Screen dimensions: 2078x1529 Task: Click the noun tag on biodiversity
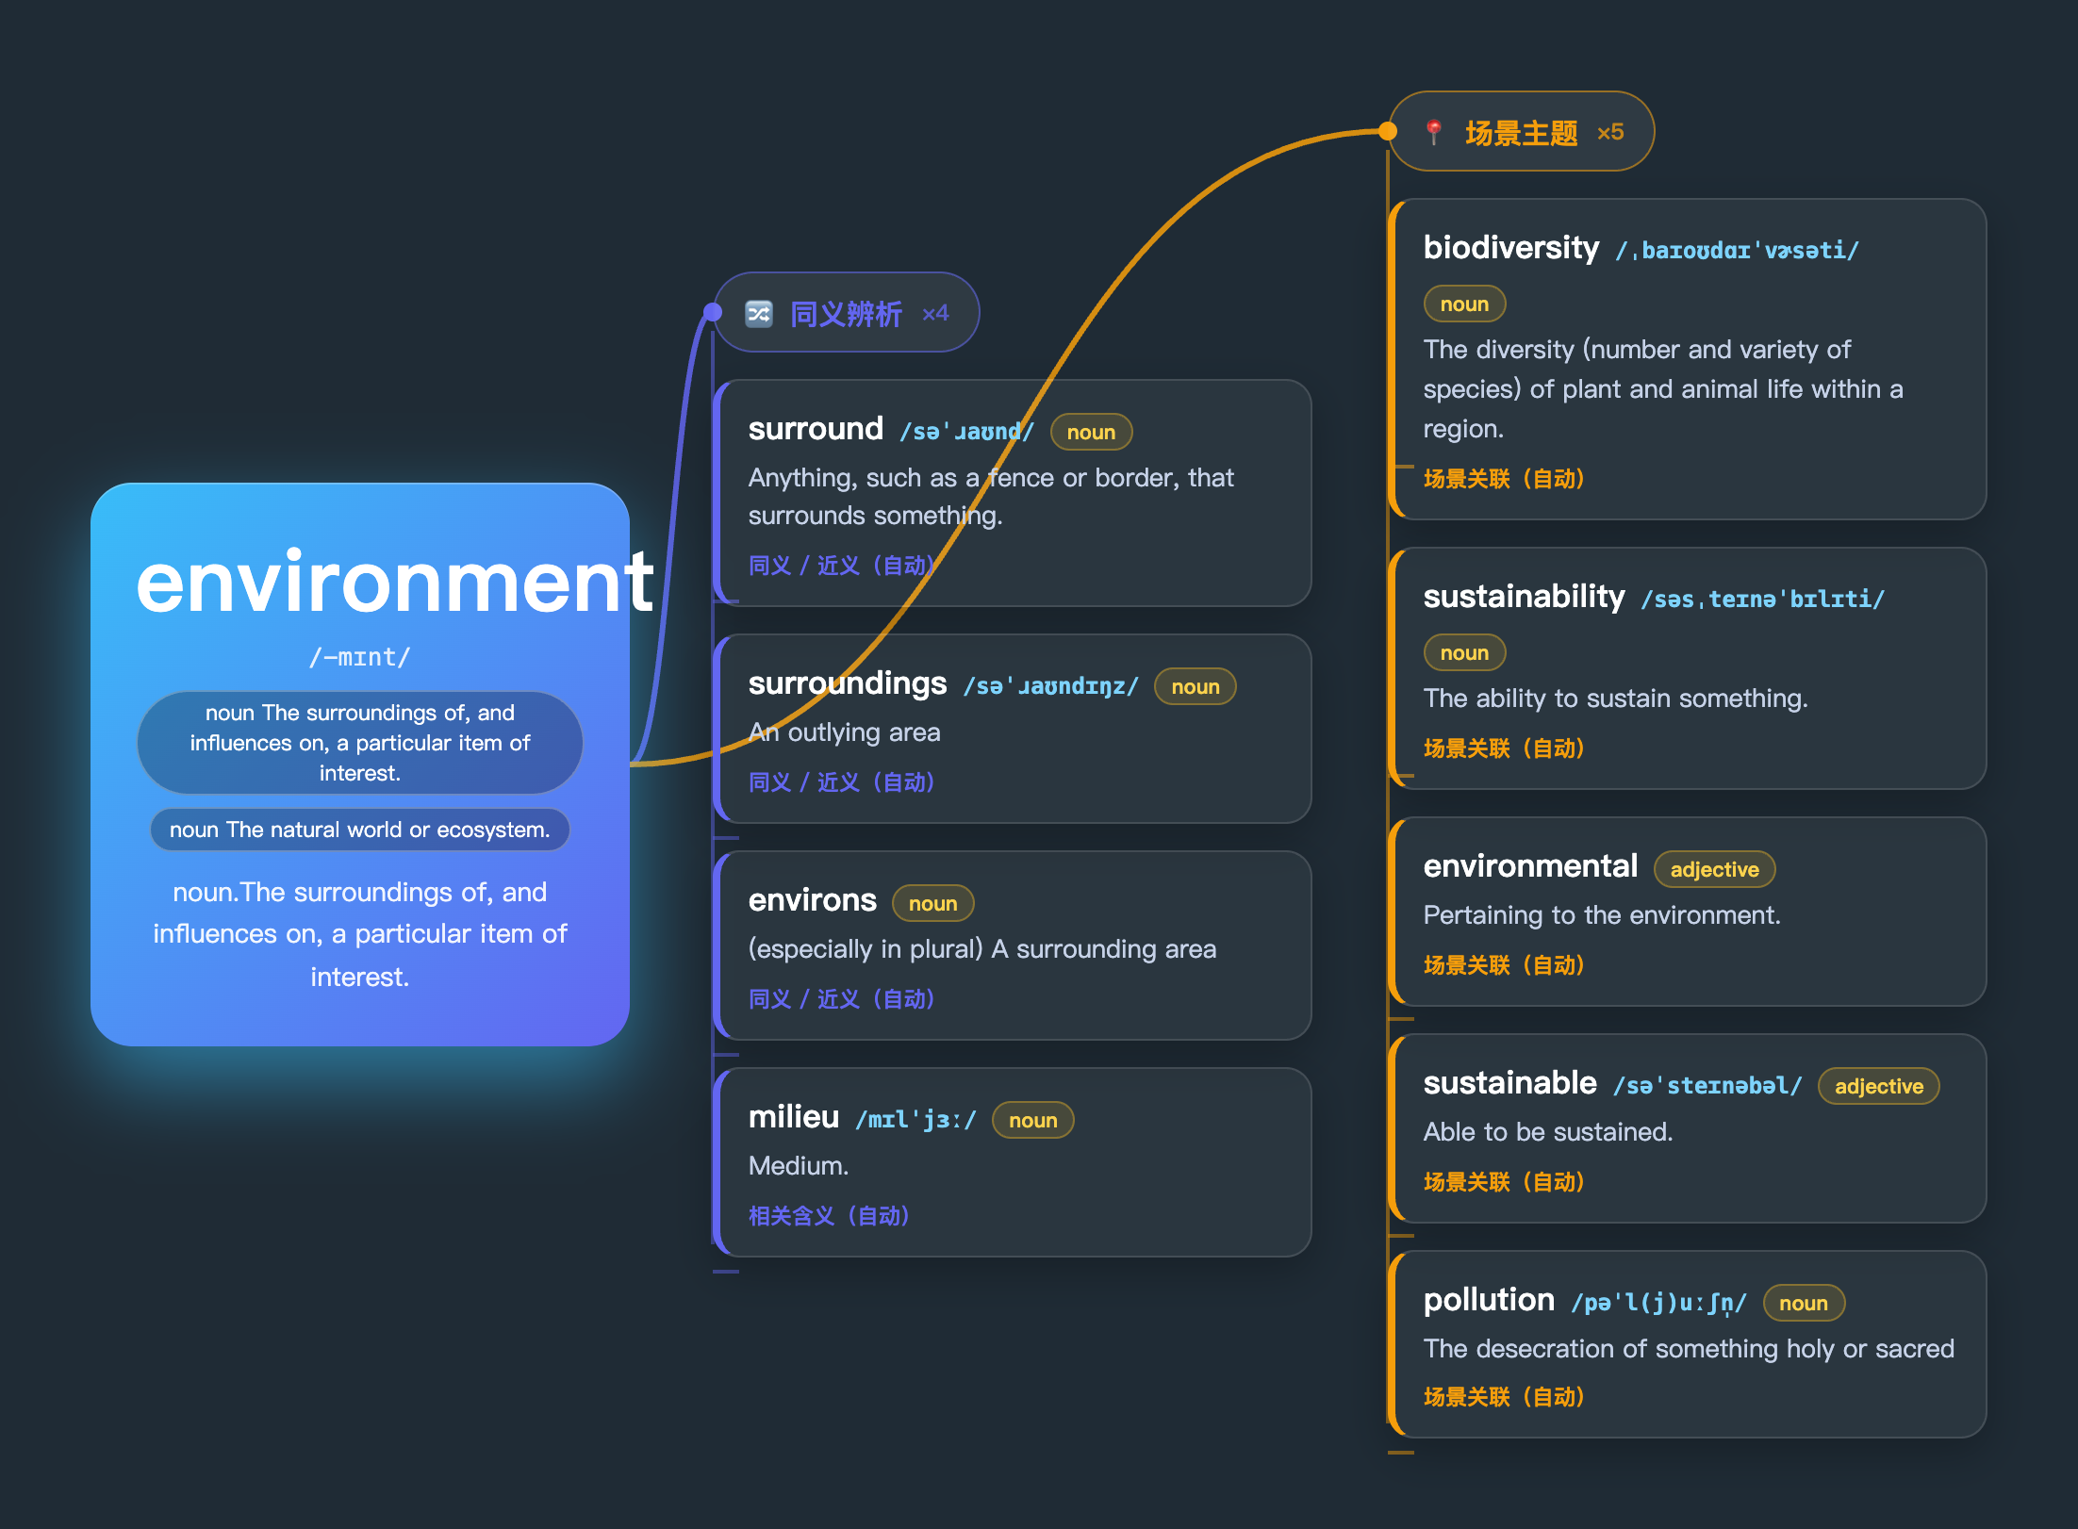tap(1464, 304)
